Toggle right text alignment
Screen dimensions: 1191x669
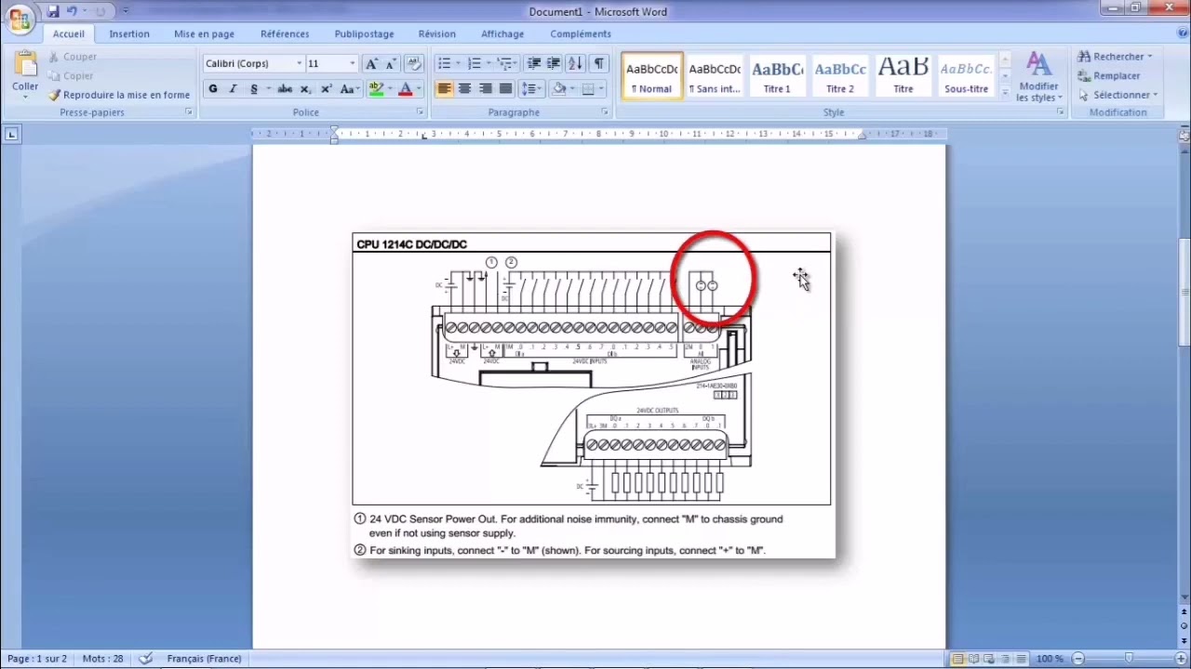[x=485, y=88]
